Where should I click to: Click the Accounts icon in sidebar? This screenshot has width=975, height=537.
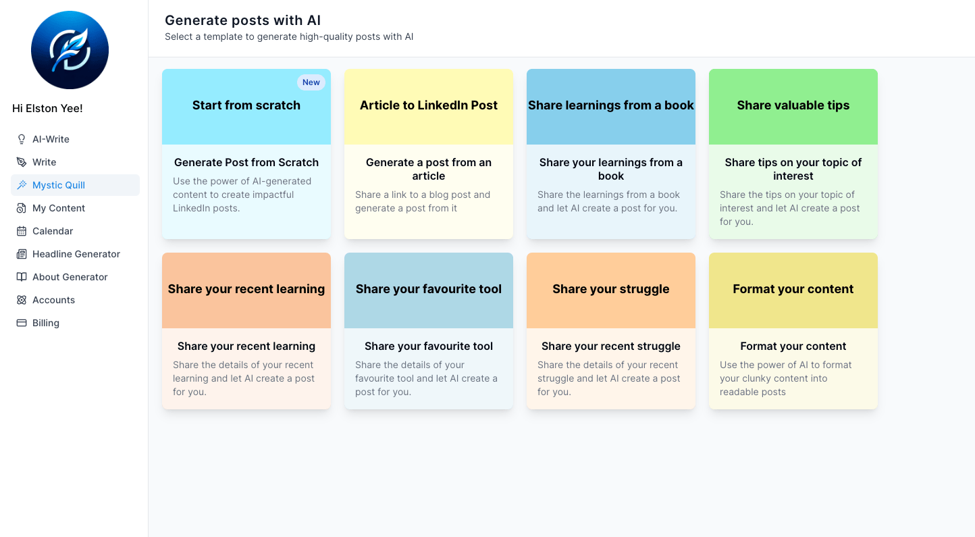tap(22, 300)
